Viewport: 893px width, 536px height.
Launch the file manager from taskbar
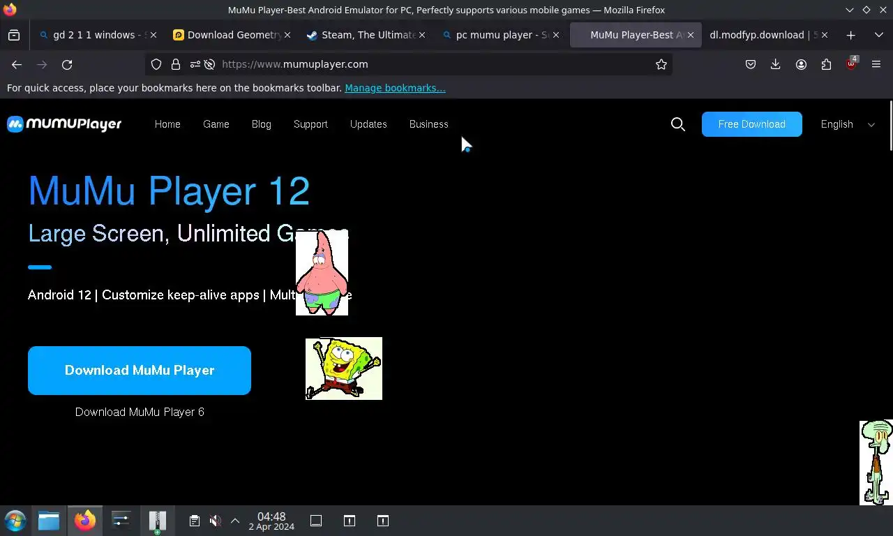pos(49,521)
